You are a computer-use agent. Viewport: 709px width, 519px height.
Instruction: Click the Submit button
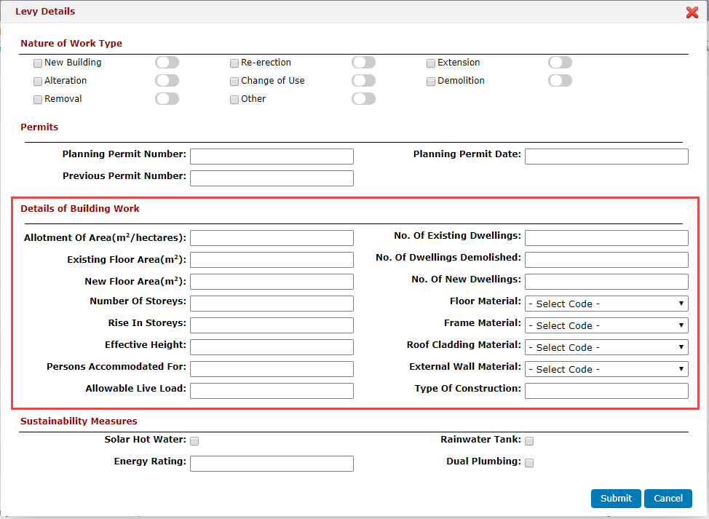(616, 499)
